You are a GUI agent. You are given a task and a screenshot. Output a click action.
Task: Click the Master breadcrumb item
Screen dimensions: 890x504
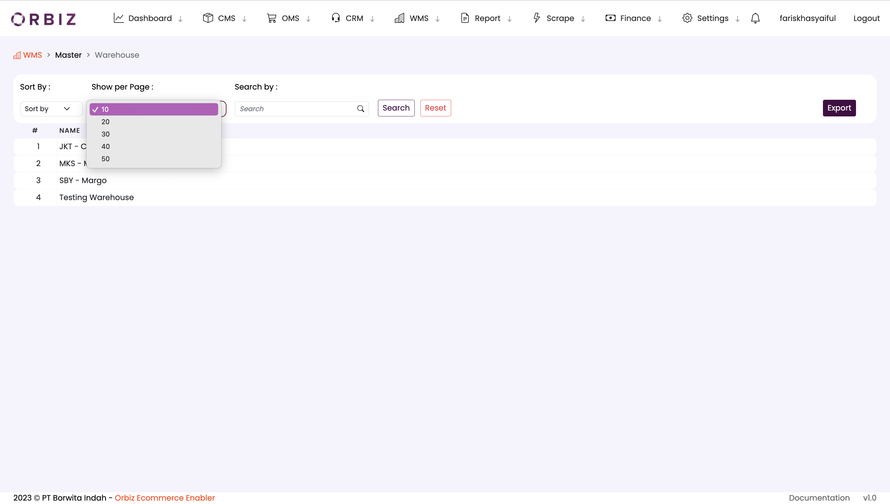point(69,55)
